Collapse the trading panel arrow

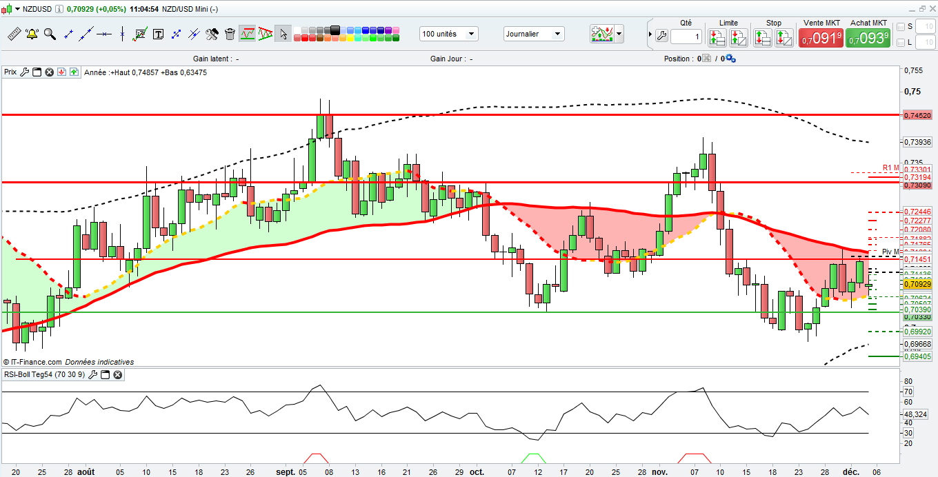pos(650,34)
